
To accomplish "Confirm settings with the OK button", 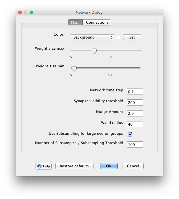I will click(x=109, y=166).
